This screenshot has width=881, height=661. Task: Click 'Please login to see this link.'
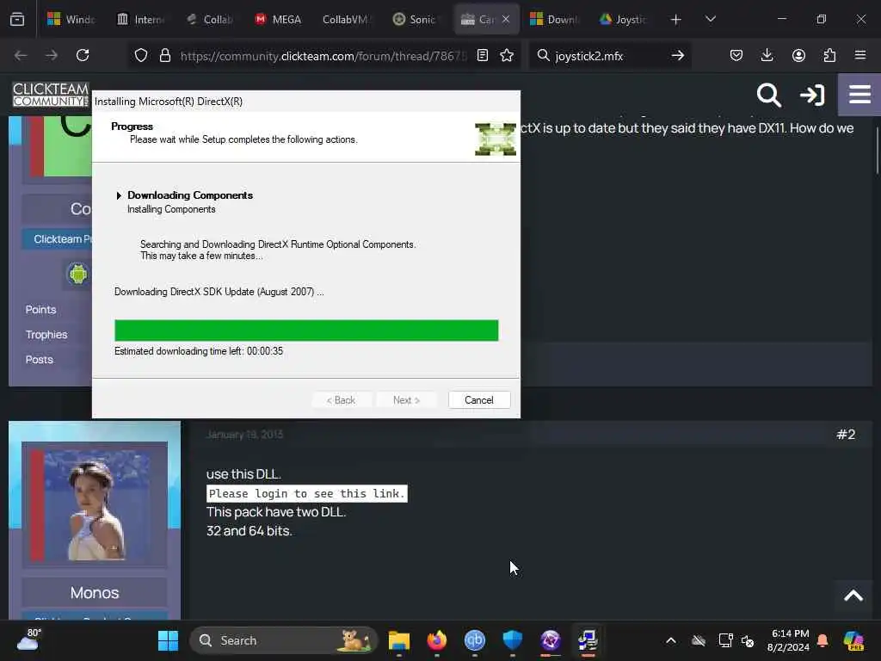click(x=307, y=493)
